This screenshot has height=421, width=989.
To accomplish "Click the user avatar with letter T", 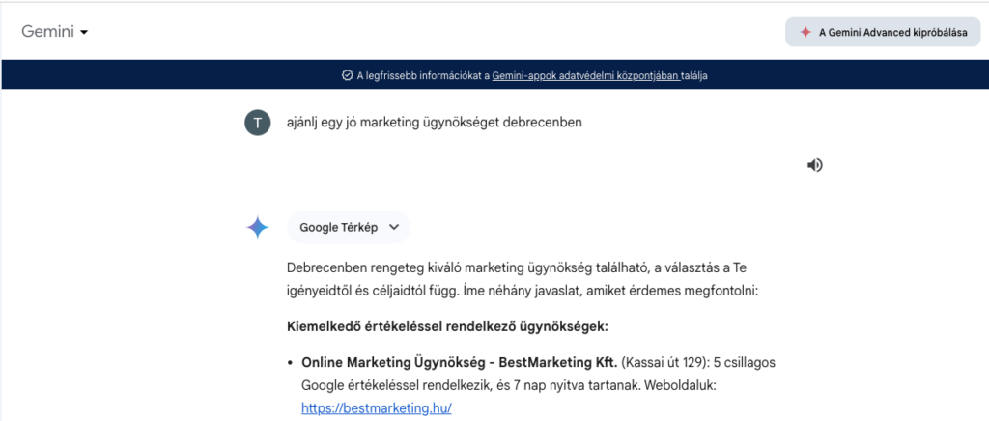I will pyautogui.click(x=257, y=123).
